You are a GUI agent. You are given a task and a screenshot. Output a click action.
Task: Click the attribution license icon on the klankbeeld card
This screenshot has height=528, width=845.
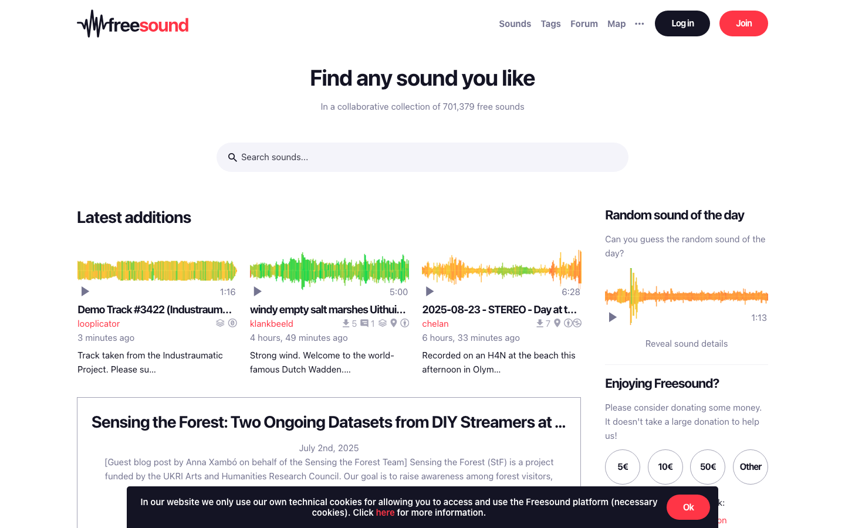(405, 323)
